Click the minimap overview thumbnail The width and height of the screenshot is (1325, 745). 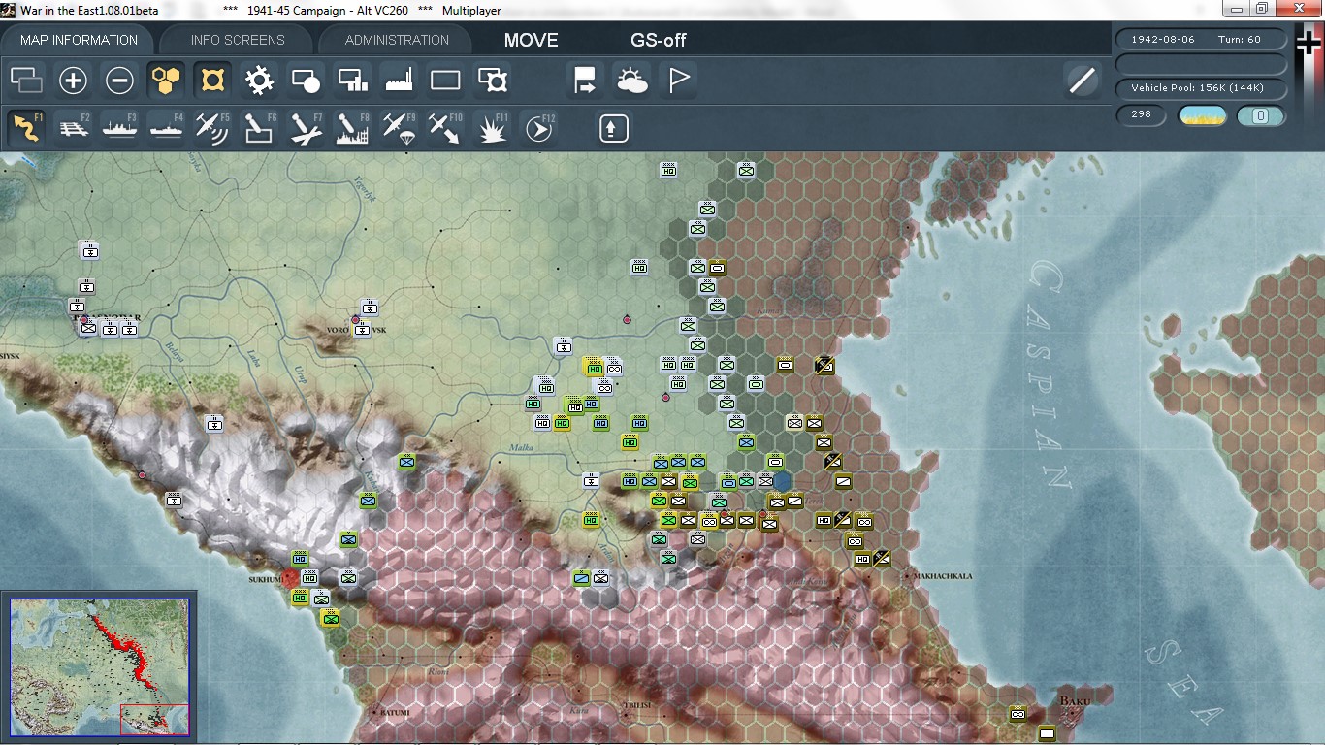click(x=99, y=667)
